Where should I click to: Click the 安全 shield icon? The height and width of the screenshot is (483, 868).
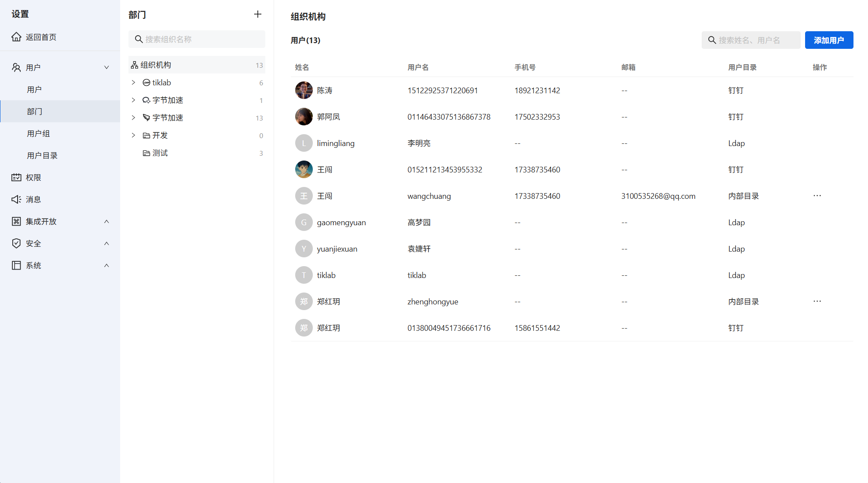point(16,243)
